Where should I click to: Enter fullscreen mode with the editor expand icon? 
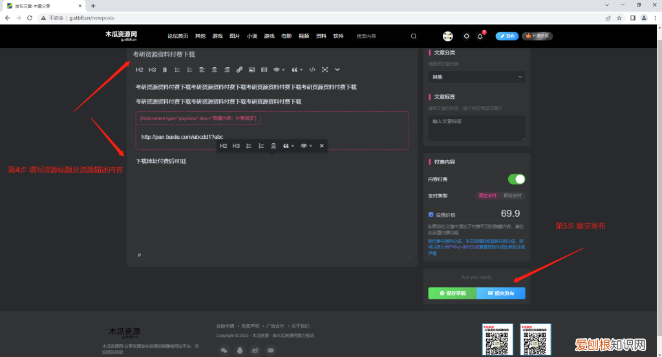[x=325, y=70]
